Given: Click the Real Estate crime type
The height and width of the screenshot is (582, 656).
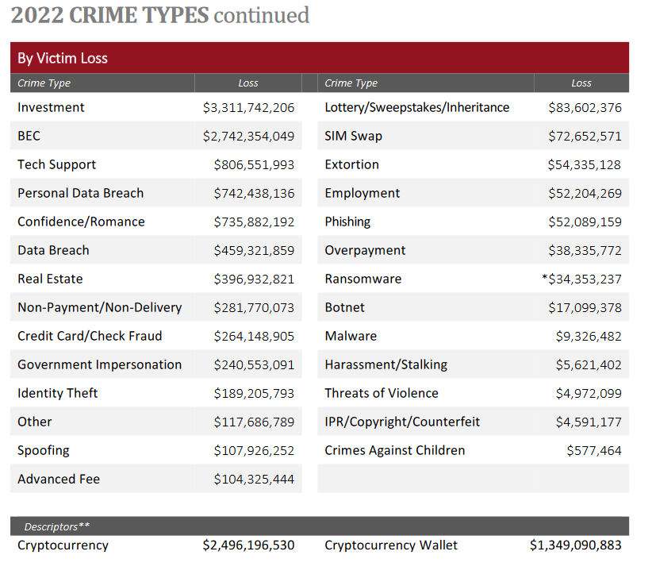Looking at the screenshot, I should click(50, 279).
